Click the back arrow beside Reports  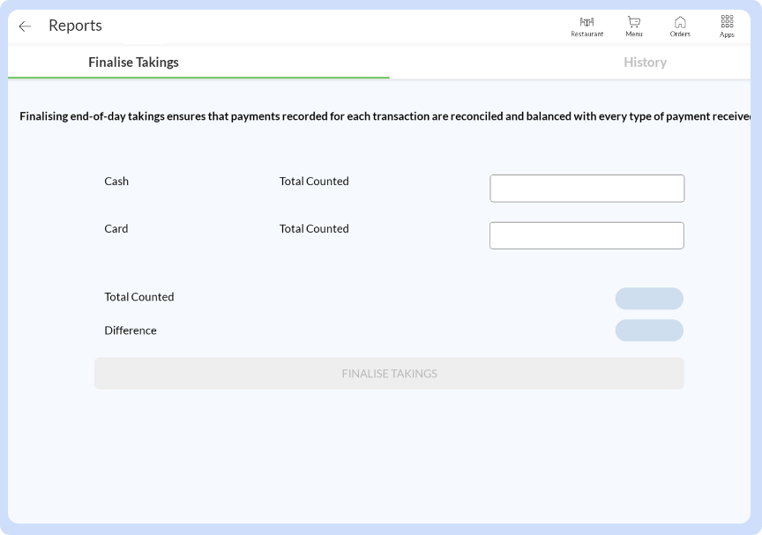point(24,26)
